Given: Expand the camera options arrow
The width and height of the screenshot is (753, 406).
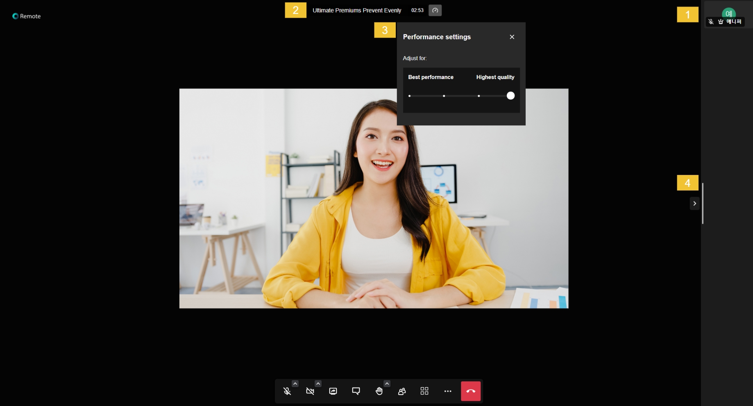Looking at the screenshot, I should tap(318, 384).
